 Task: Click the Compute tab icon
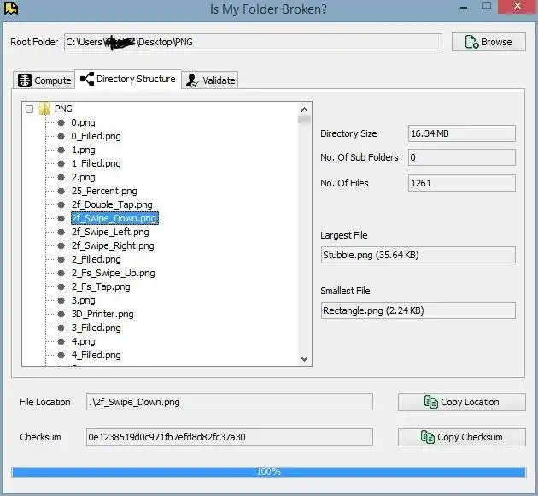25,80
